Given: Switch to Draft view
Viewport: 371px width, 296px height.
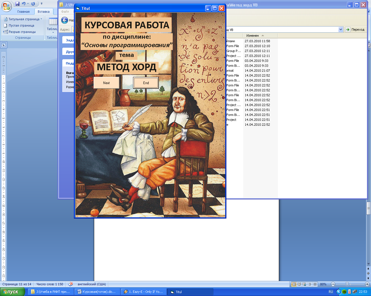Looking at the screenshot, I should tap(315, 284).
